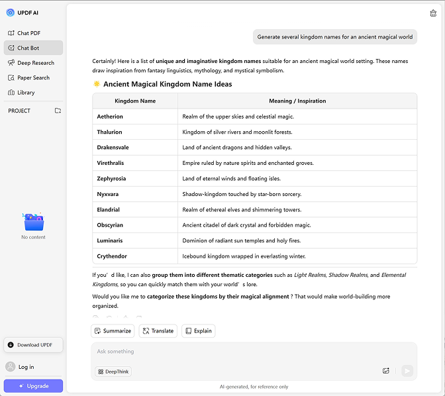The height and width of the screenshot is (396, 445).
Task: Click the Summarize button
Action: click(113, 330)
